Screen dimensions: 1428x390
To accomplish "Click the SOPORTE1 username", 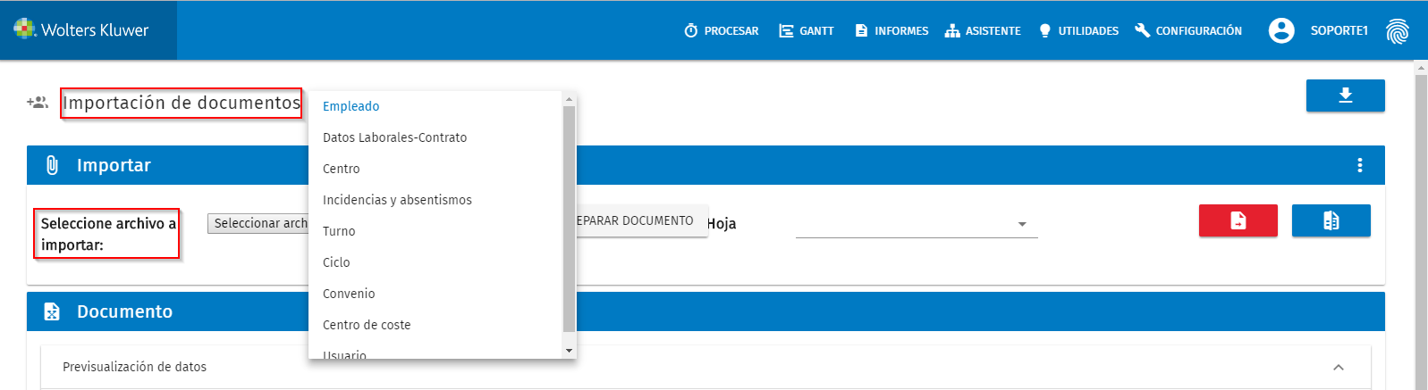I will point(1339,30).
